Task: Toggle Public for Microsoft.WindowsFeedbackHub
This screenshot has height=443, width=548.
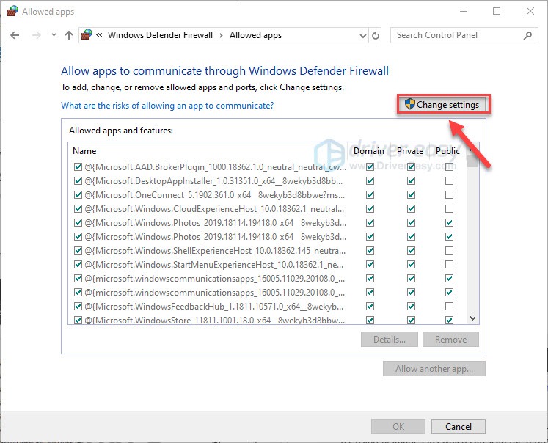Action: pos(449,307)
